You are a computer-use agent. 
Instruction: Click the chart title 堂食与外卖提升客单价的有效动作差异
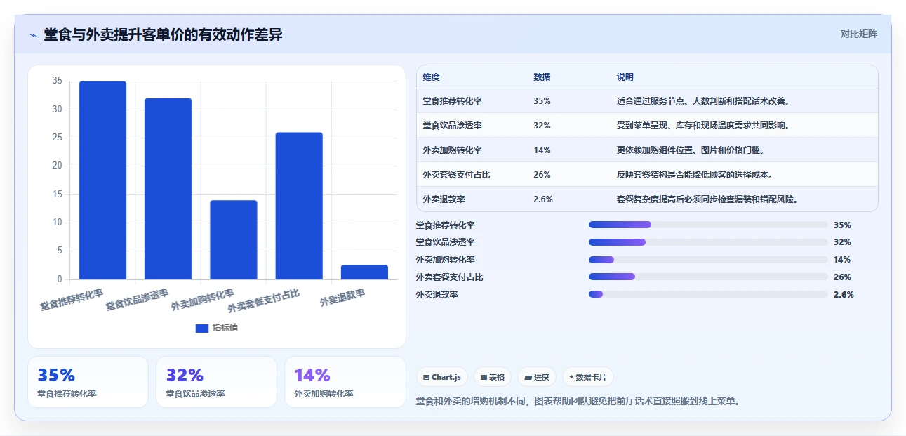[x=163, y=35]
